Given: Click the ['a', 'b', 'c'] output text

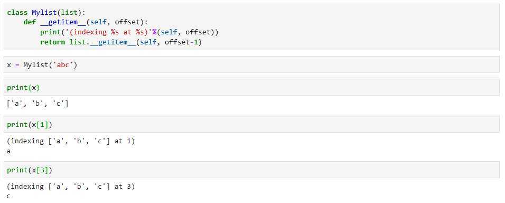Looking at the screenshot, I should tap(38, 104).
